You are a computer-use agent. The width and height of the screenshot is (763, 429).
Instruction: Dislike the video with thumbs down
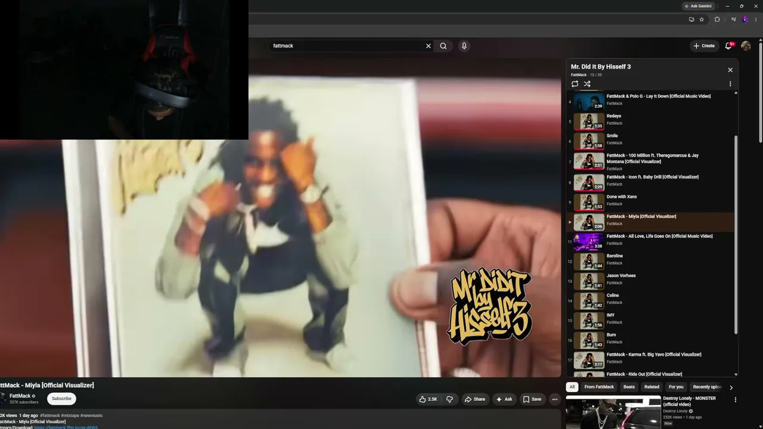click(450, 399)
